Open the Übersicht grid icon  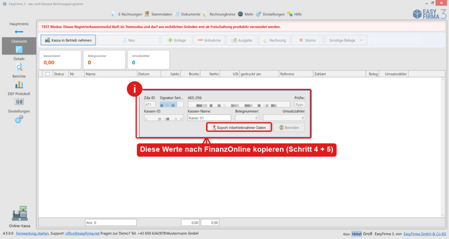click(x=19, y=49)
